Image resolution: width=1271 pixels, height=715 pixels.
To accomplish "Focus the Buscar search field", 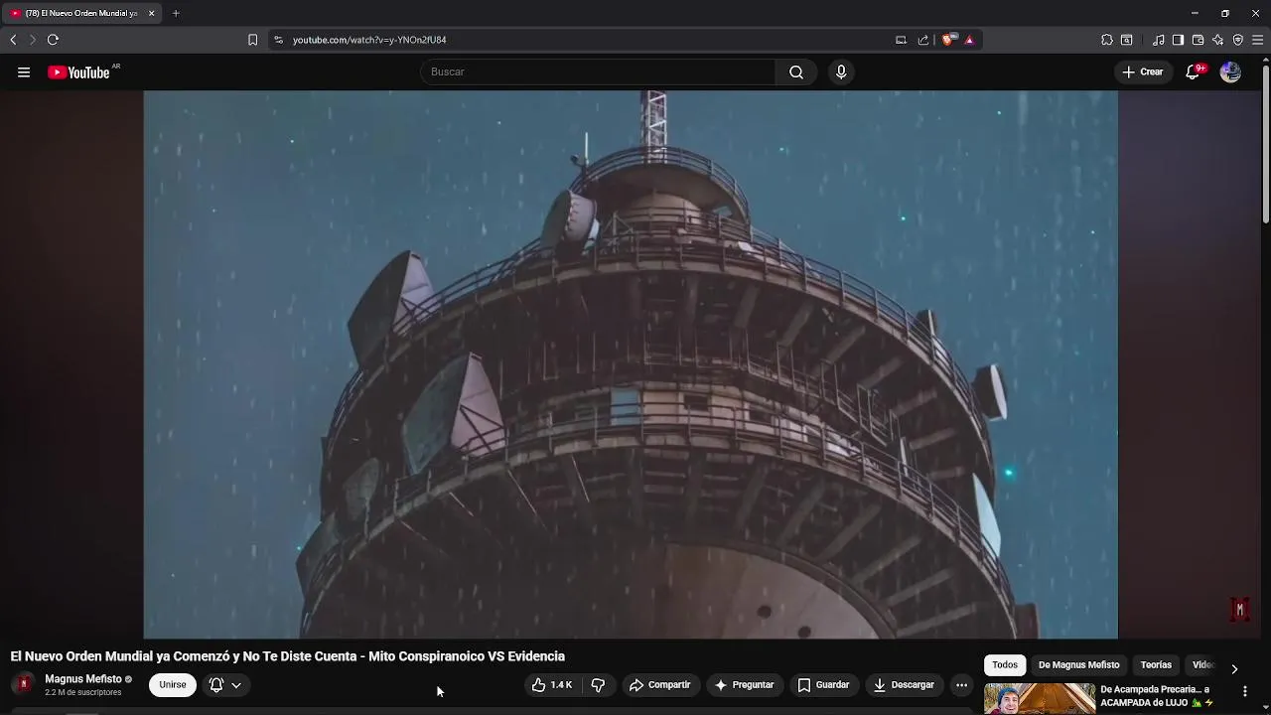I will pyautogui.click(x=598, y=72).
